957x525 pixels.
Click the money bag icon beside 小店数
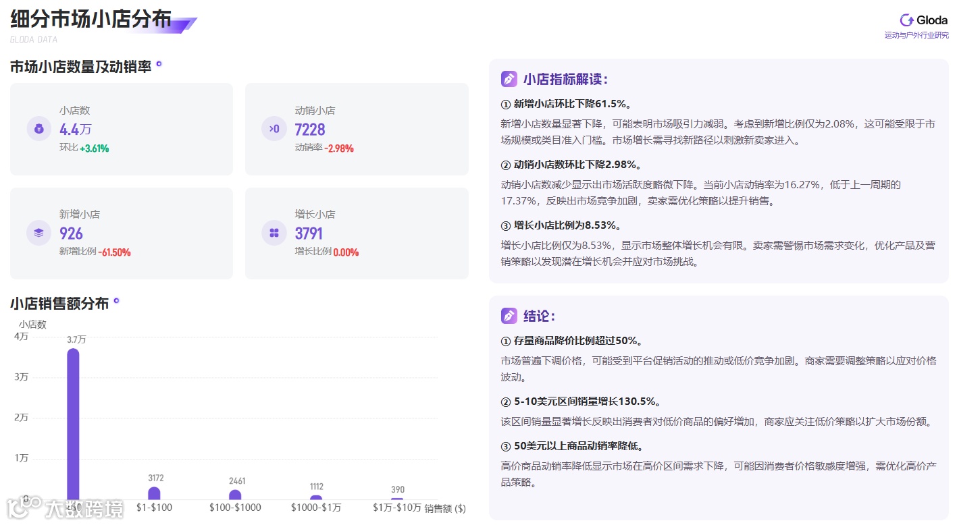(39, 129)
